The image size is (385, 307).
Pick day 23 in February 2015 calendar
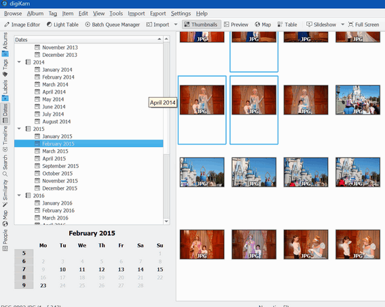click(x=43, y=285)
